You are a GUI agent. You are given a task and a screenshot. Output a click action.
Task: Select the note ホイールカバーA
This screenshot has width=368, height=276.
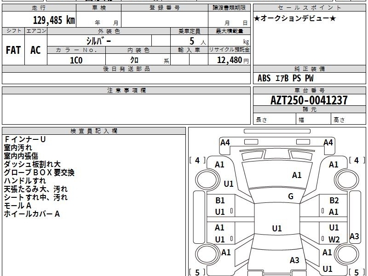(x=32, y=214)
